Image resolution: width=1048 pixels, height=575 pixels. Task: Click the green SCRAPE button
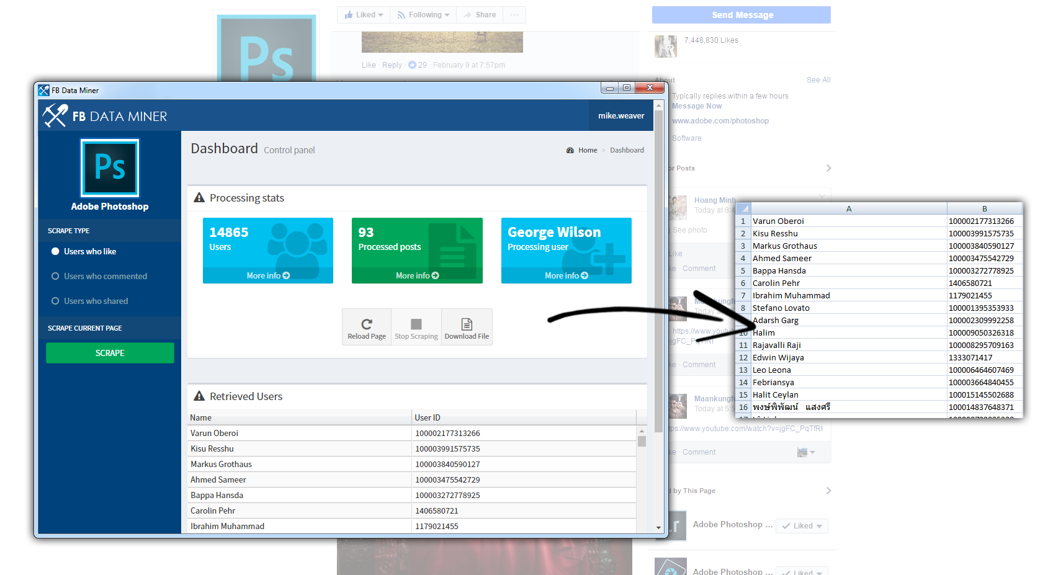click(110, 353)
